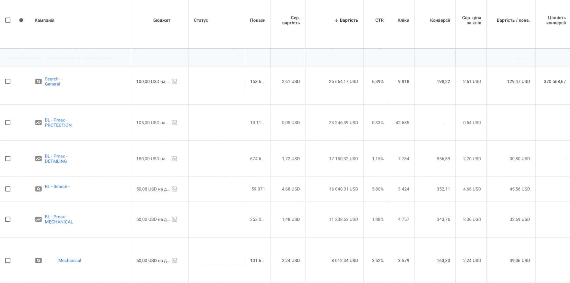Click the Pmax icon beside BL - Pmax - PROTECTION
Viewport: 570px width, 283px height.
point(38,123)
